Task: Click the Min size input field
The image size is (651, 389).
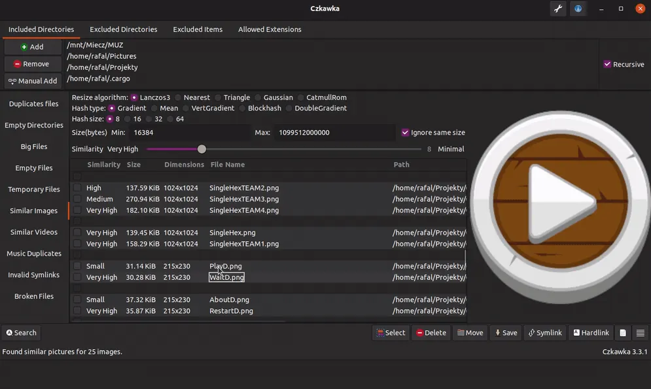Action: click(x=189, y=132)
